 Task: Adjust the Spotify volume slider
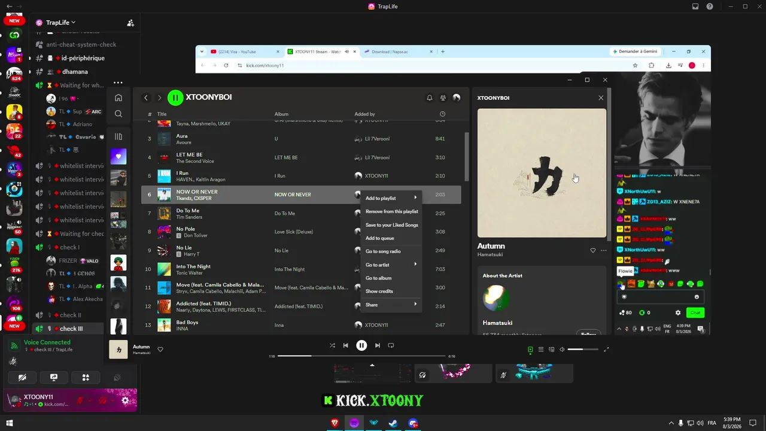click(583, 349)
